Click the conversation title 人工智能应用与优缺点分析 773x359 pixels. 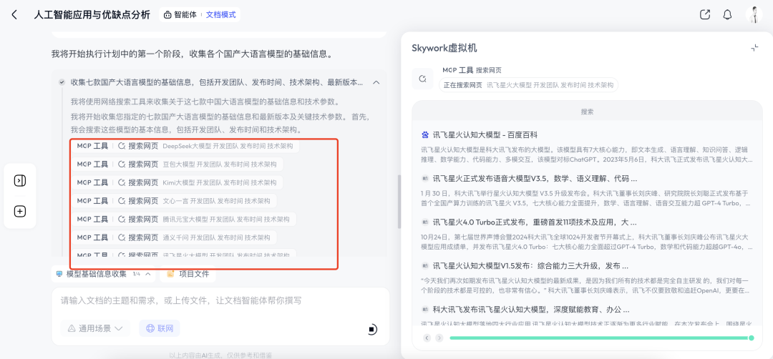[x=92, y=15]
